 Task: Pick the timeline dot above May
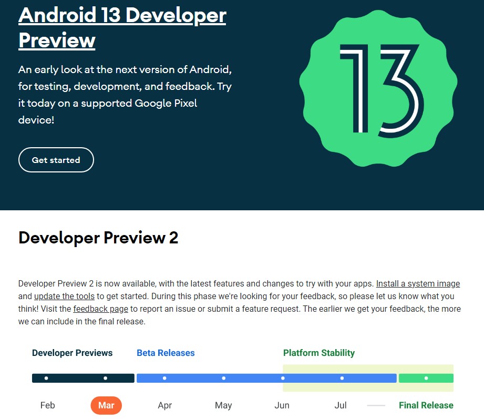(x=224, y=379)
